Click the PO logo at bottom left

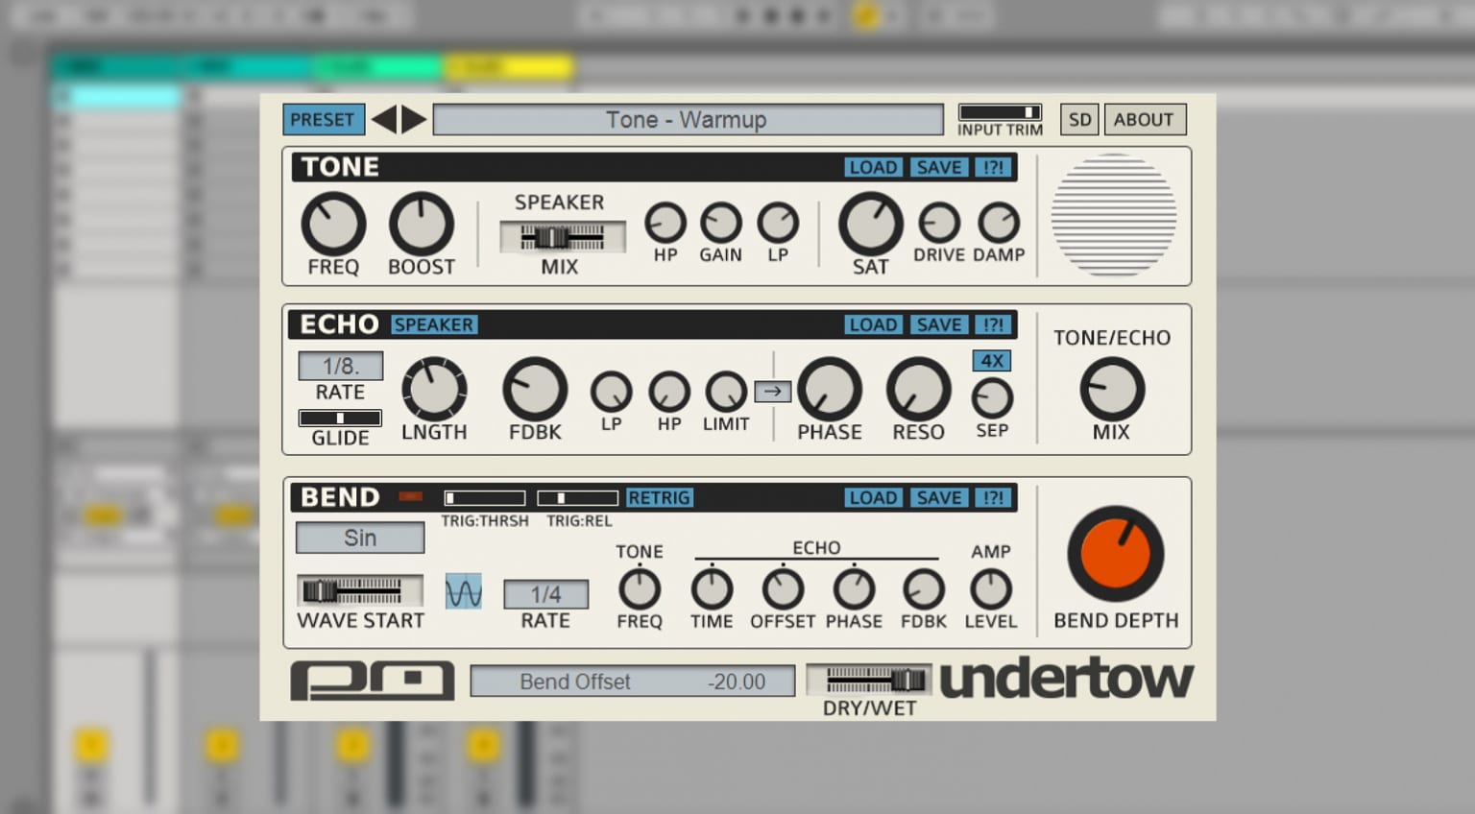(x=373, y=681)
